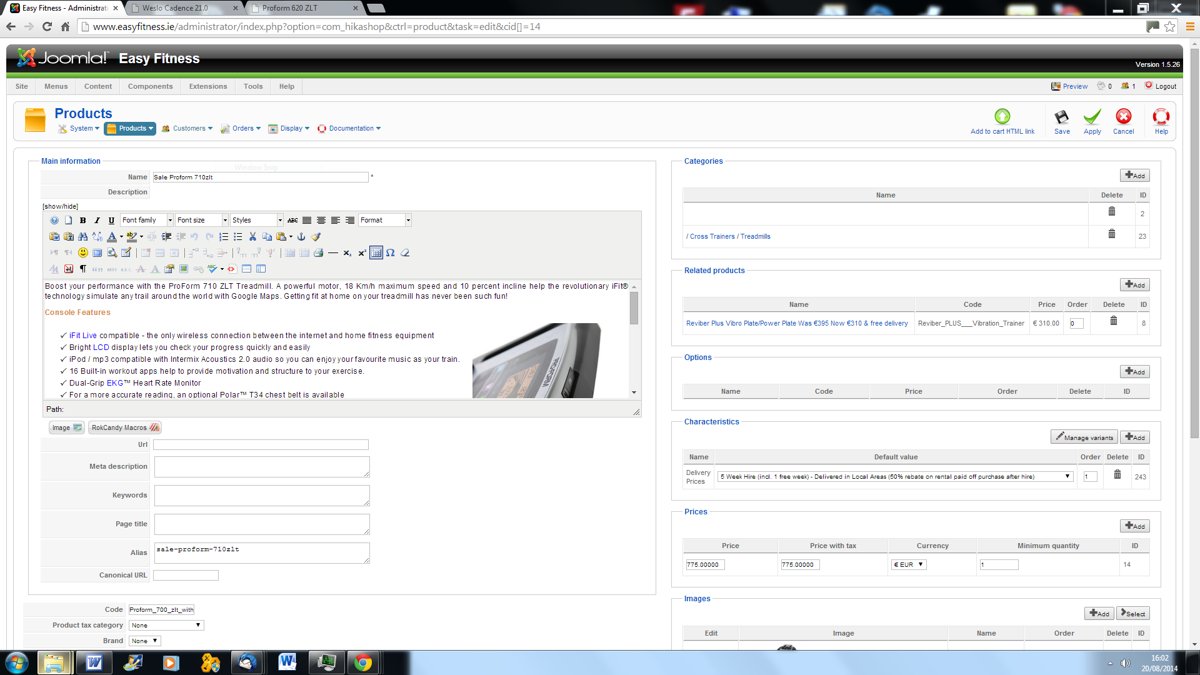Toggle editor with the [show/hide] link

coord(60,206)
